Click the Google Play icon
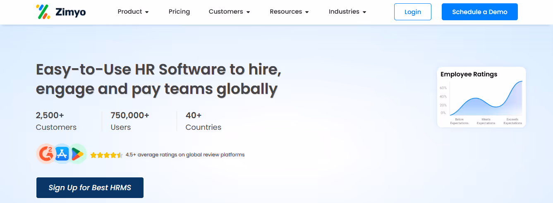The height and width of the screenshot is (203, 553). point(77,154)
